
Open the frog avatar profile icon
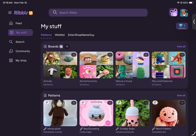(173, 12)
